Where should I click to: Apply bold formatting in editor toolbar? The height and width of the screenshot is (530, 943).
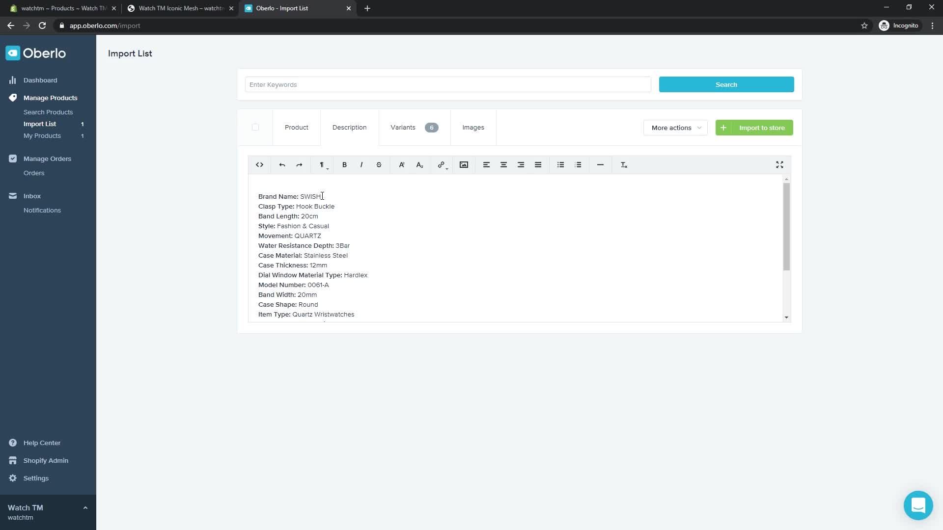[x=344, y=165]
